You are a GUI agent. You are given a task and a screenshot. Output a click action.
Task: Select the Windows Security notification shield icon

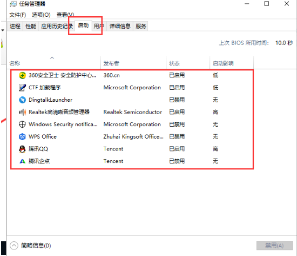coord(22,124)
